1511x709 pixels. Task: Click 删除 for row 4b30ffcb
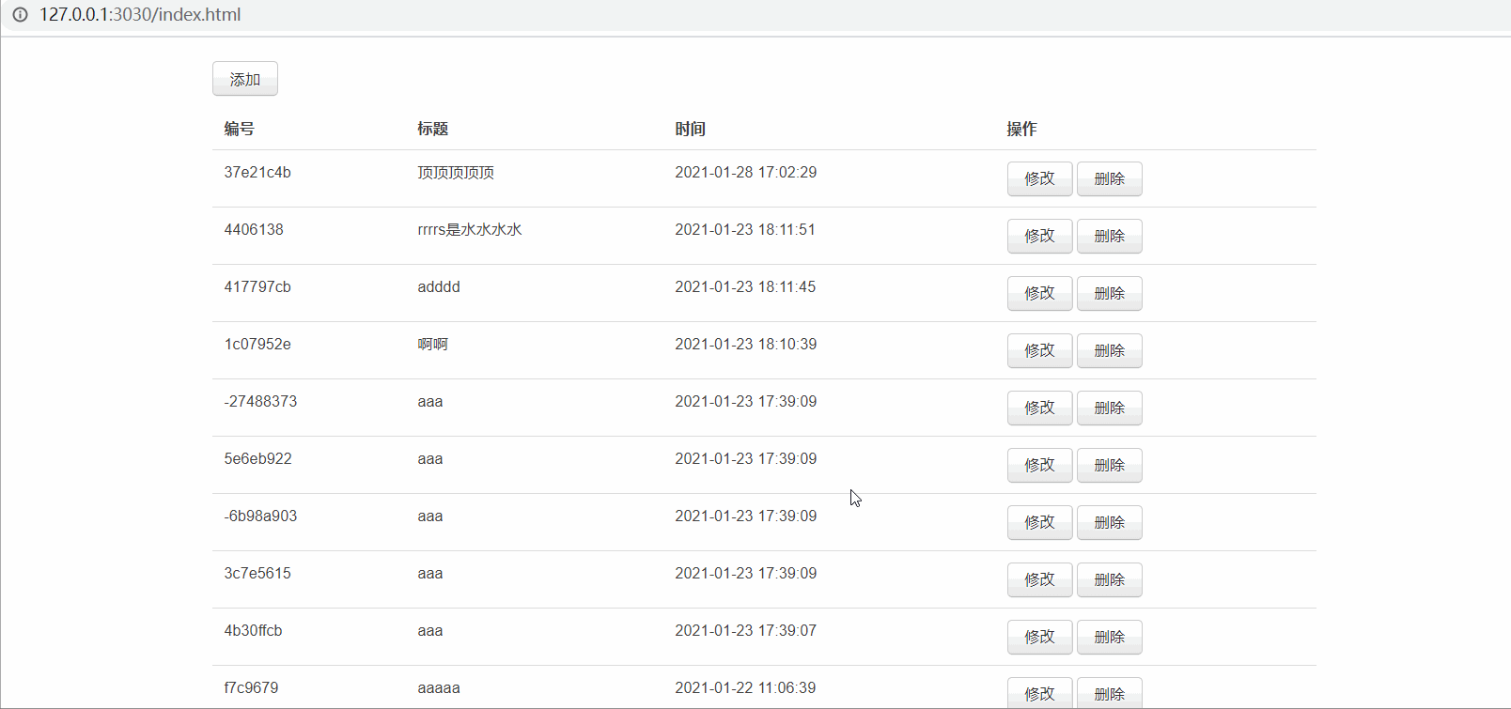(x=1110, y=637)
